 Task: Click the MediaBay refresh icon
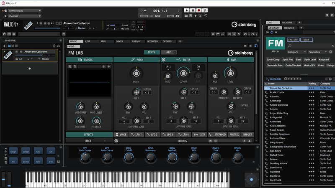pyautogui.click(x=272, y=33)
